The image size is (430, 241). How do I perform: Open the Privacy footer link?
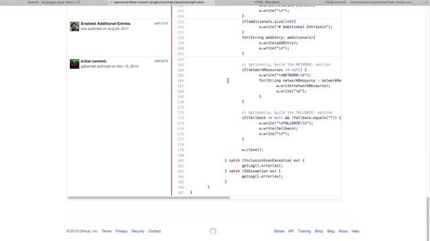click(x=121, y=231)
